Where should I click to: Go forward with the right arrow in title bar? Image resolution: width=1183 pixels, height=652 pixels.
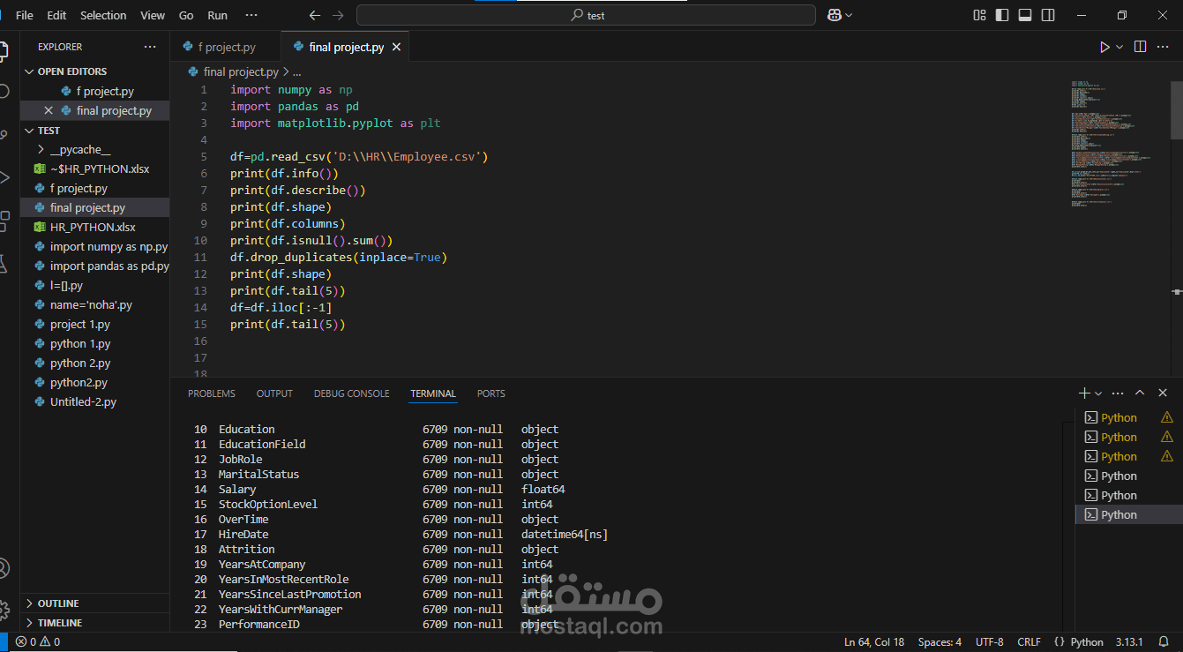point(338,15)
